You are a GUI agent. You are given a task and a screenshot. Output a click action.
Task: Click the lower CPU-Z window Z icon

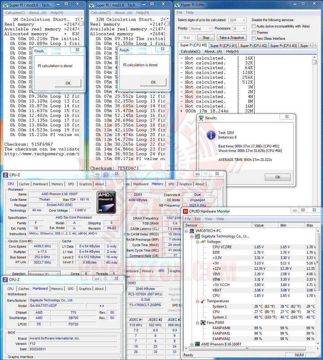tap(5, 280)
